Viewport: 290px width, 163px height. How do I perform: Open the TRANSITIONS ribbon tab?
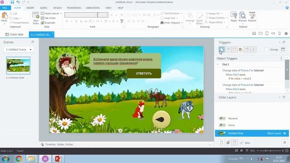point(74,8)
